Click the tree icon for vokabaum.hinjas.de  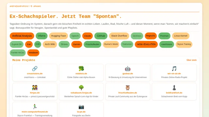click(x=81, y=88)
